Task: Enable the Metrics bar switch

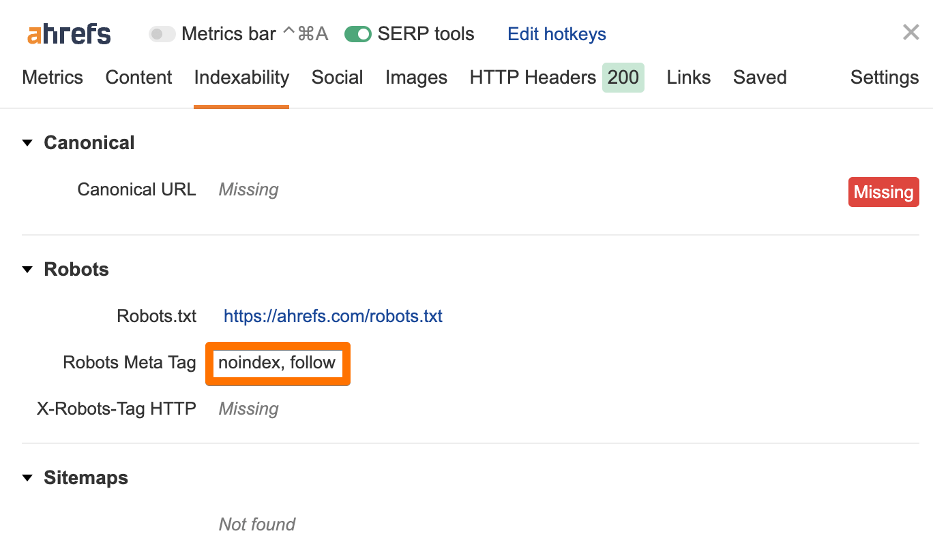Action: pos(162,33)
